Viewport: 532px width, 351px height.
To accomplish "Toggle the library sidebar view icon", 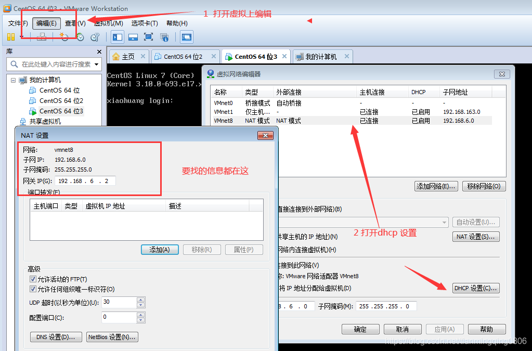I will point(118,37).
